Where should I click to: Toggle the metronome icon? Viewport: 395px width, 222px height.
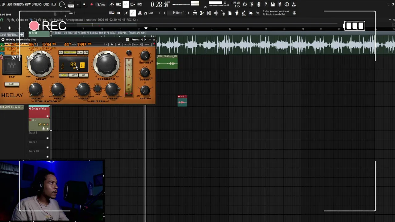coord(112,4)
